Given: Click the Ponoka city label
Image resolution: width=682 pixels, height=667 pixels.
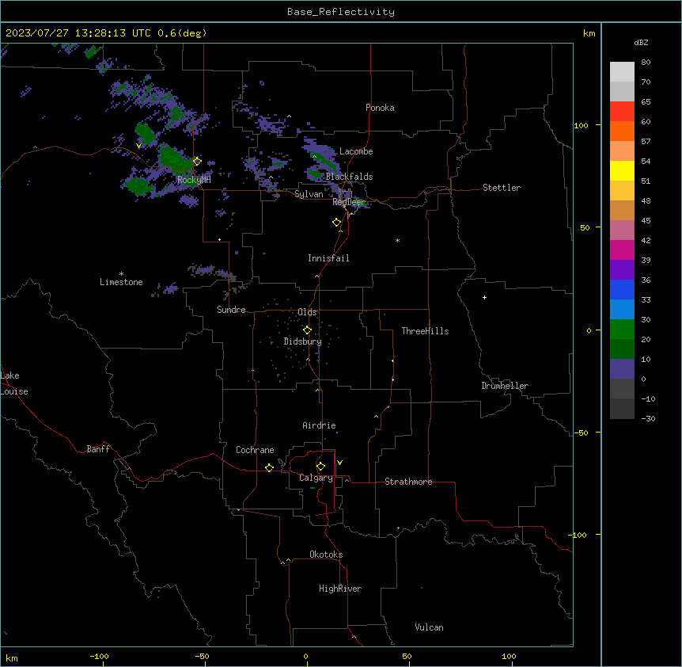Looking at the screenshot, I should [x=380, y=108].
